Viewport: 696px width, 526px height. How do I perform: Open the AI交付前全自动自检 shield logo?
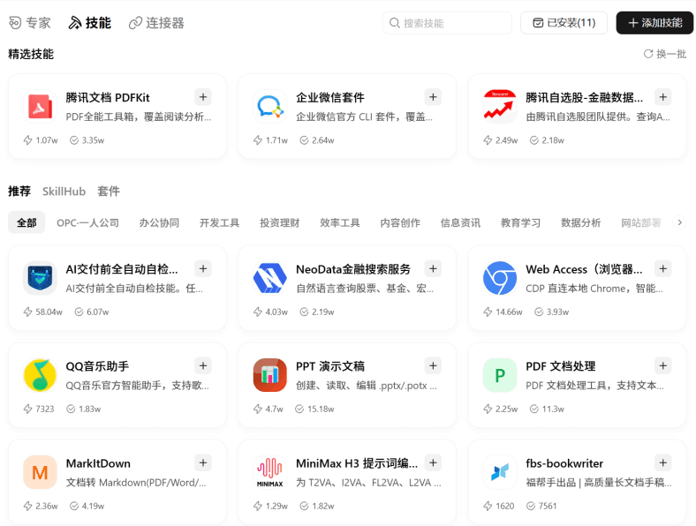[x=40, y=278]
